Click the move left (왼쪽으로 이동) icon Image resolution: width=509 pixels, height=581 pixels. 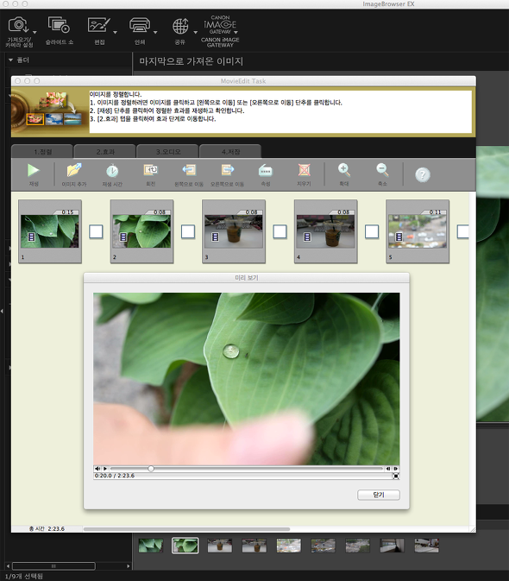tap(189, 170)
